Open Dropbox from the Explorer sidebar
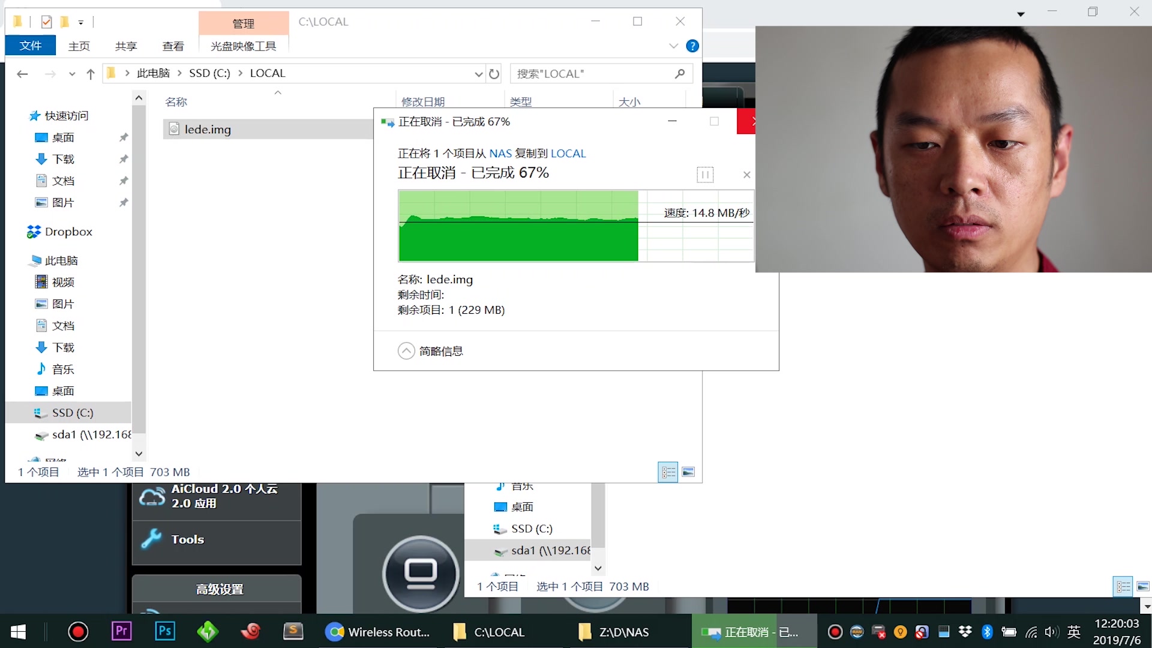1152x648 pixels. 68,231
